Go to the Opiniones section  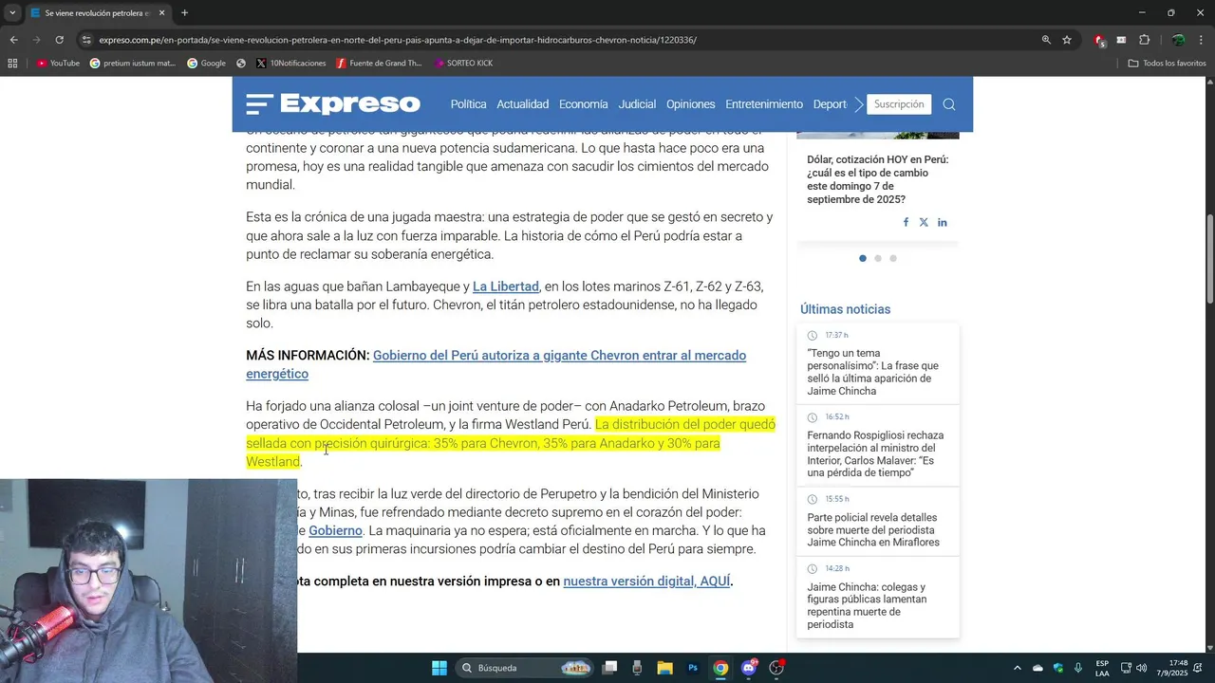pos(691,104)
